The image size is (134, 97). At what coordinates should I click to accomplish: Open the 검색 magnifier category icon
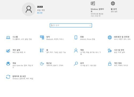(x=76, y=64)
